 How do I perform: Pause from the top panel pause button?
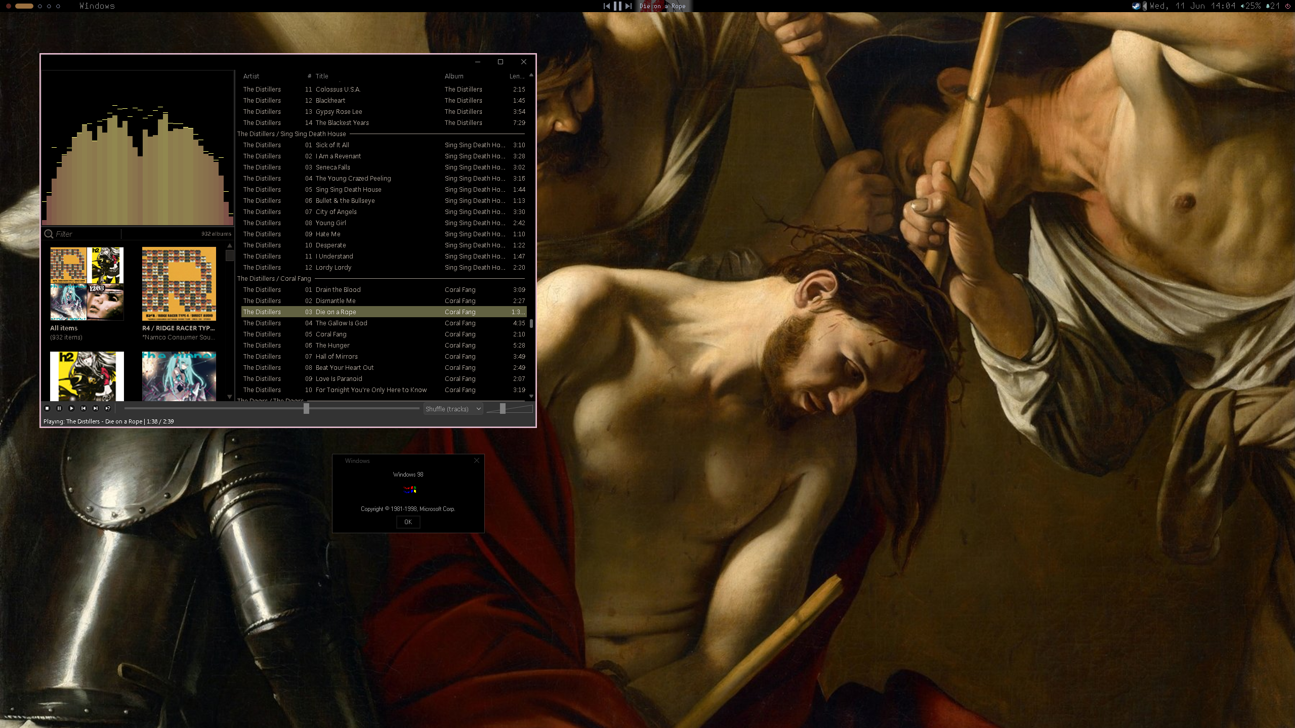point(617,6)
